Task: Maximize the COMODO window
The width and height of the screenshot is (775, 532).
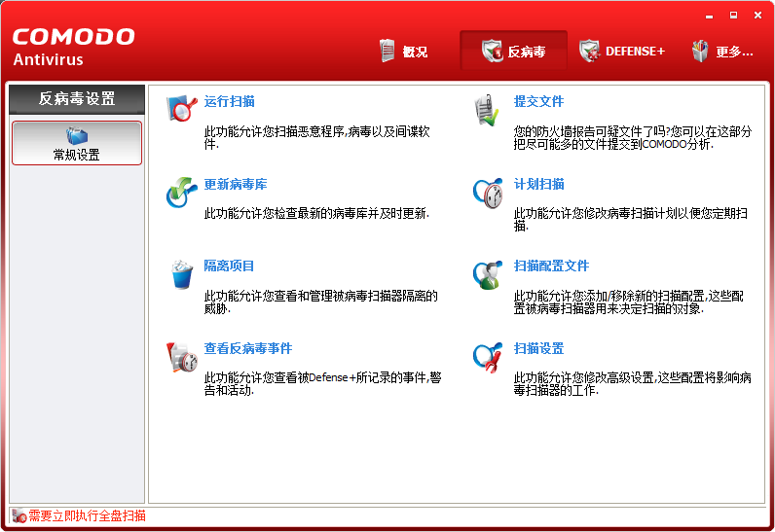Action: [x=733, y=16]
